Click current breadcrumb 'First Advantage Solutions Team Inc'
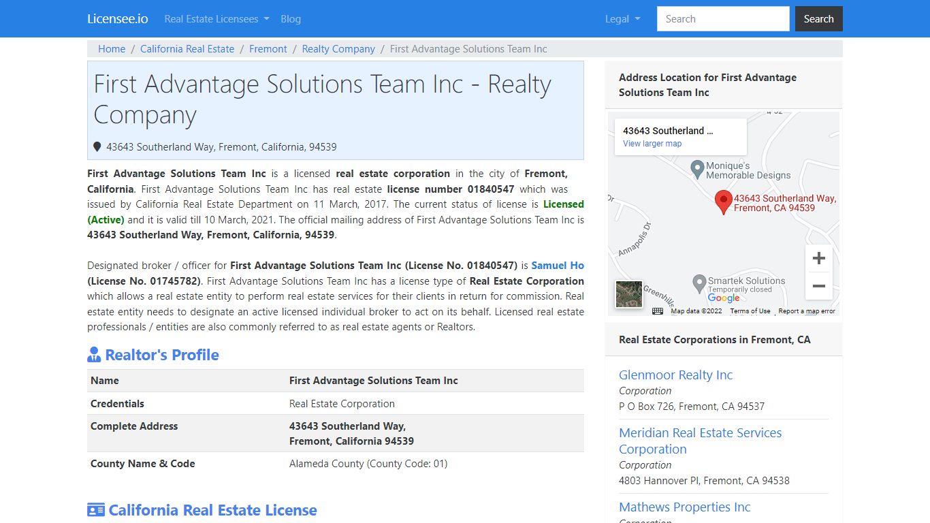The width and height of the screenshot is (930, 523). pyautogui.click(x=468, y=49)
